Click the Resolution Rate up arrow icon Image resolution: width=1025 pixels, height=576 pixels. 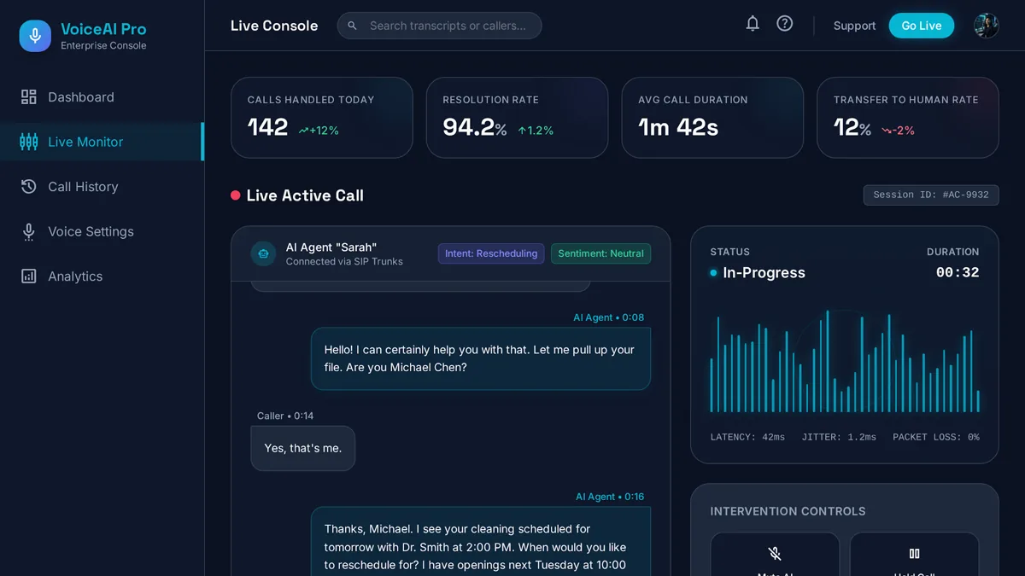pos(522,131)
